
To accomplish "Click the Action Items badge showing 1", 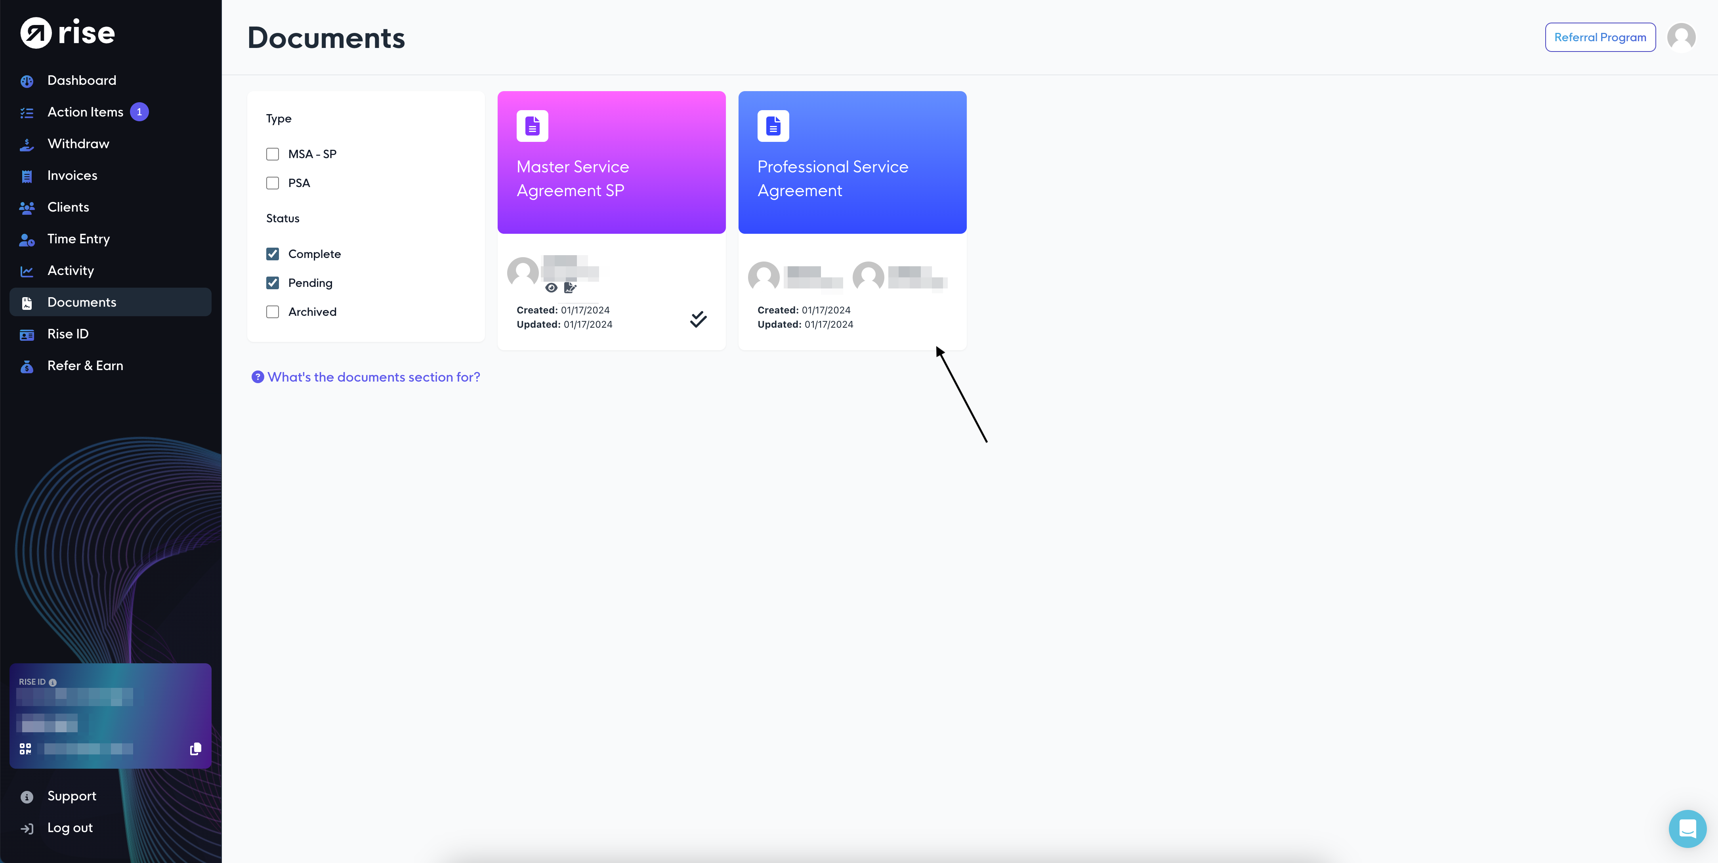I will (139, 112).
